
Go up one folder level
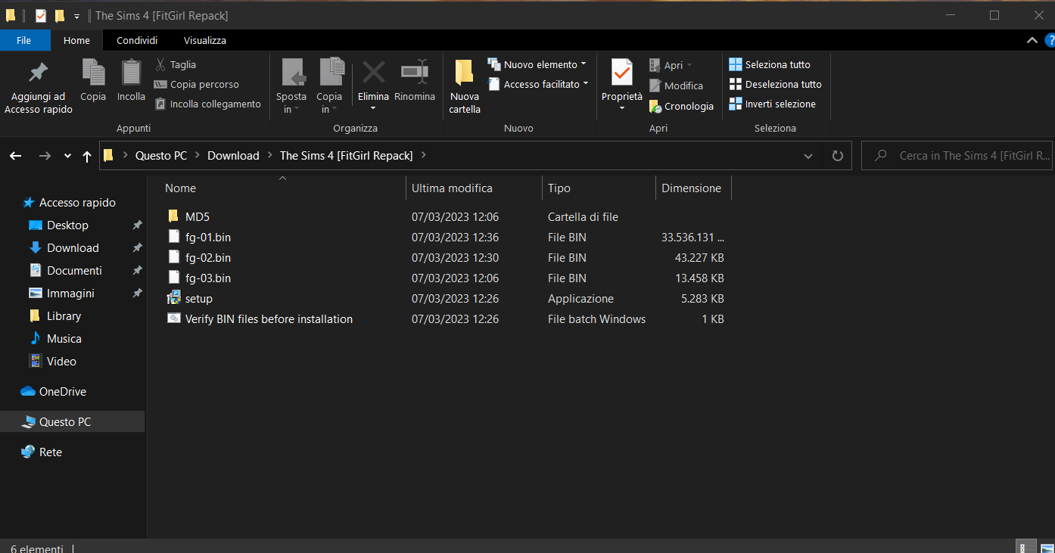pyautogui.click(x=87, y=156)
